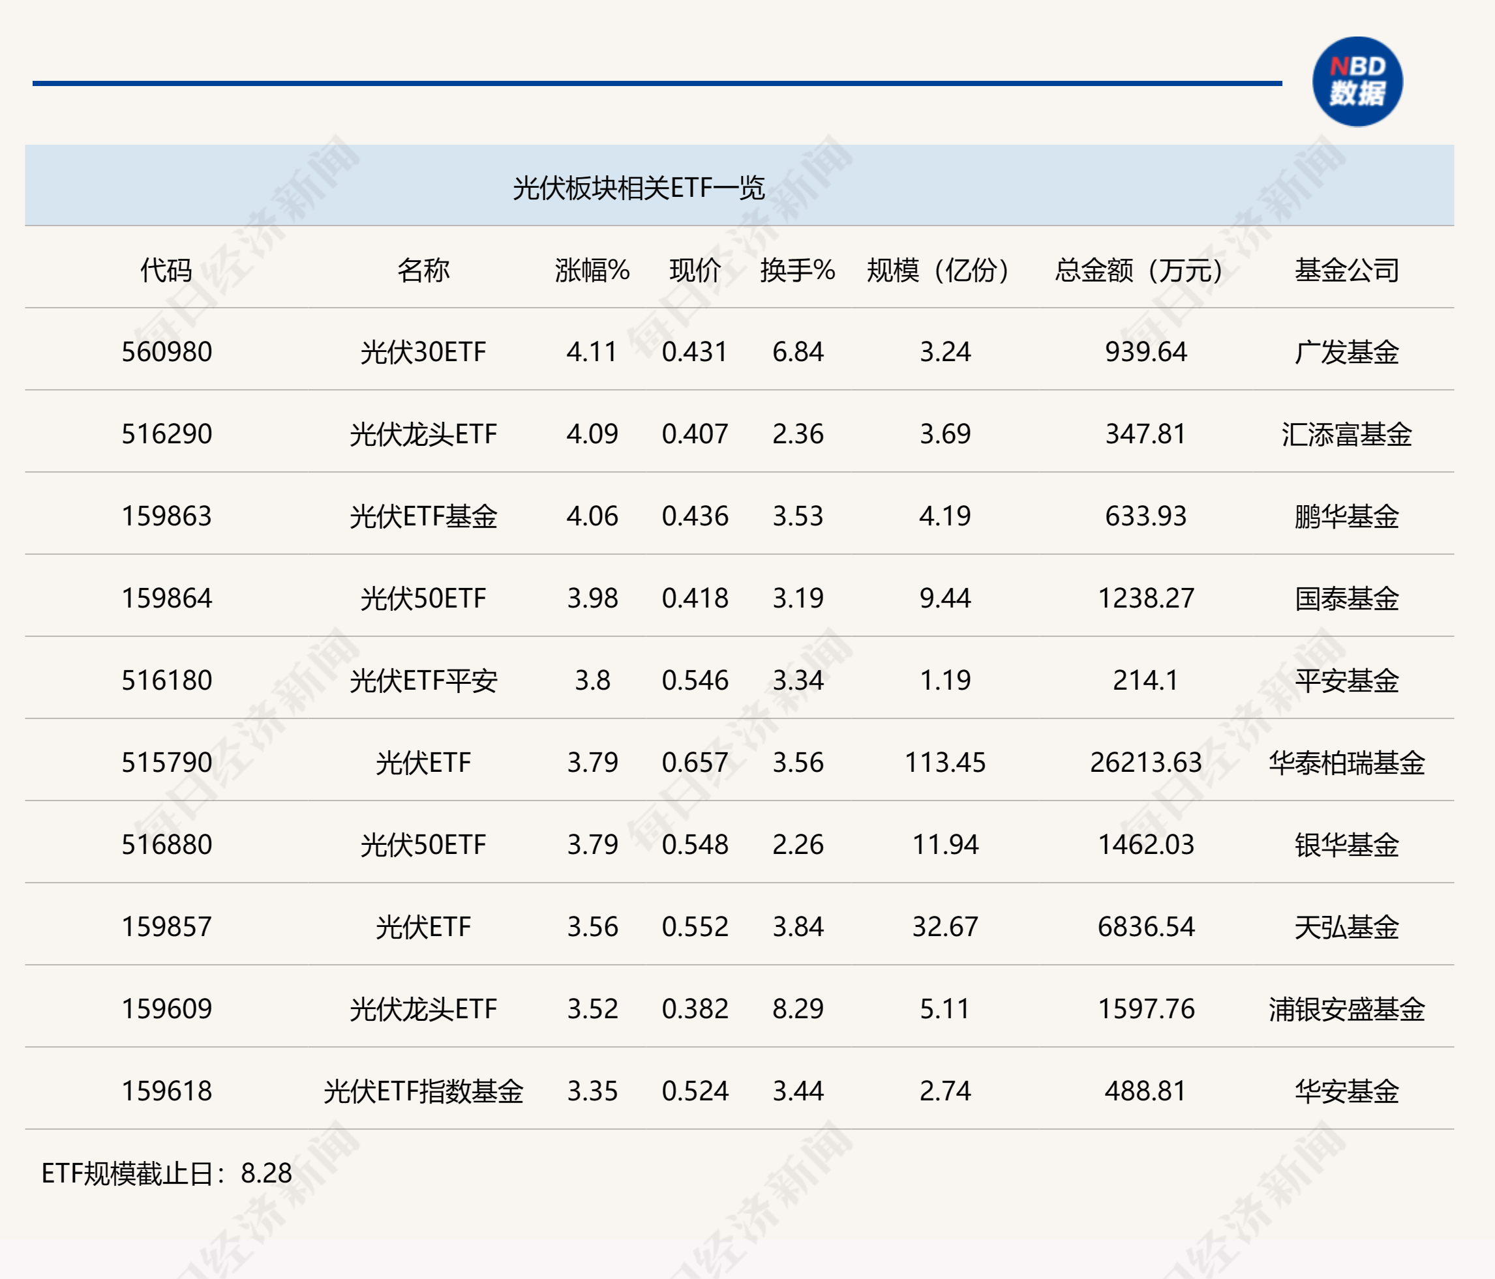Select the total amount 6836.54

(1146, 927)
